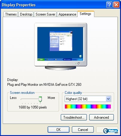Click the Highest (32 bit) combo box

[88, 99]
